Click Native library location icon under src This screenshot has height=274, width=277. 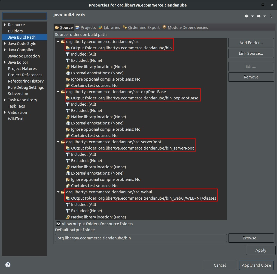[x=68, y=67]
